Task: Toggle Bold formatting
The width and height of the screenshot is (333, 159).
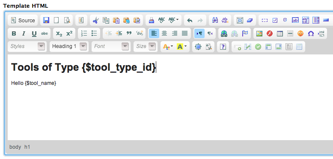Action: point(14,33)
